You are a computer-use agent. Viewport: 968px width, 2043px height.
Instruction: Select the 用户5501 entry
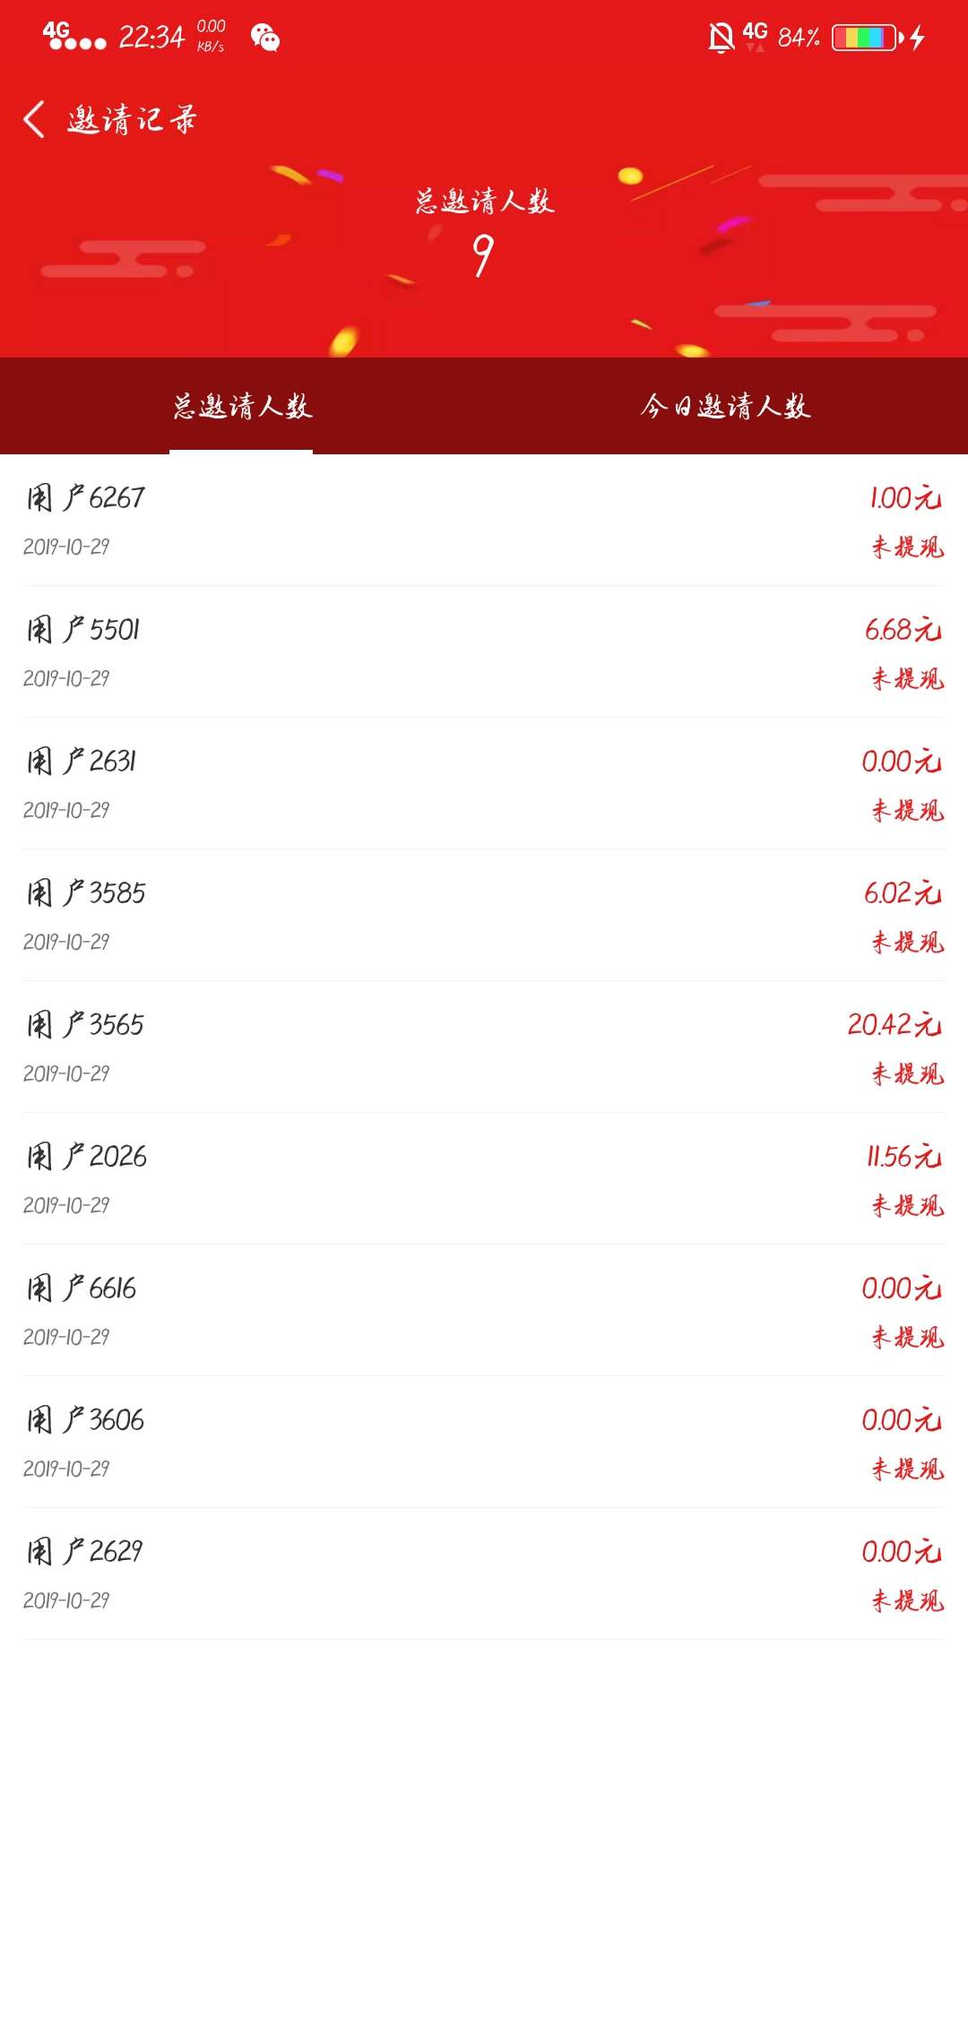pos(484,652)
